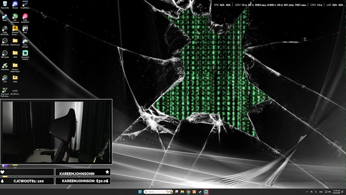Viewport: 346px width, 195px height.
Task: Launch PUBG BLINDSPOT shortcut
Action: tap(25, 18)
